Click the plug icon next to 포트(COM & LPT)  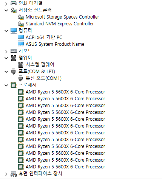tap(14, 72)
